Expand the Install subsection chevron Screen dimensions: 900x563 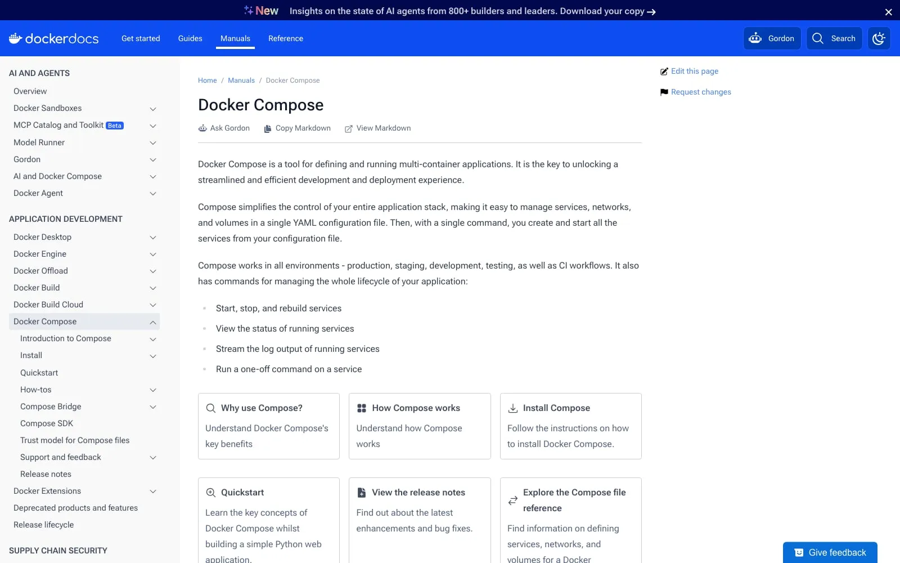152,356
